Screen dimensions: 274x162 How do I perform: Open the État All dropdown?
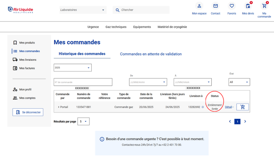[239, 82]
